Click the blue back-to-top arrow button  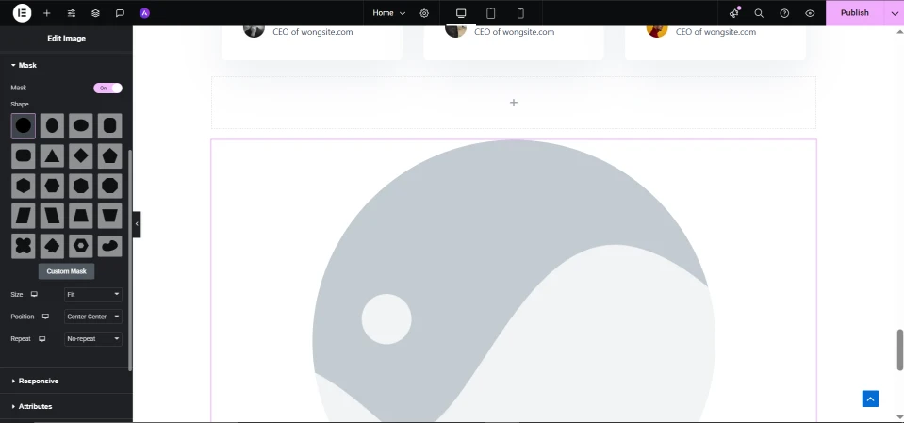tap(871, 399)
